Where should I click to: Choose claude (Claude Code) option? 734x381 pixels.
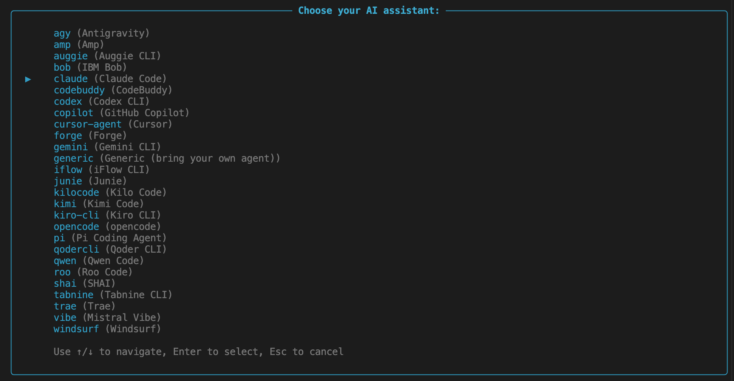coord(110,79)
